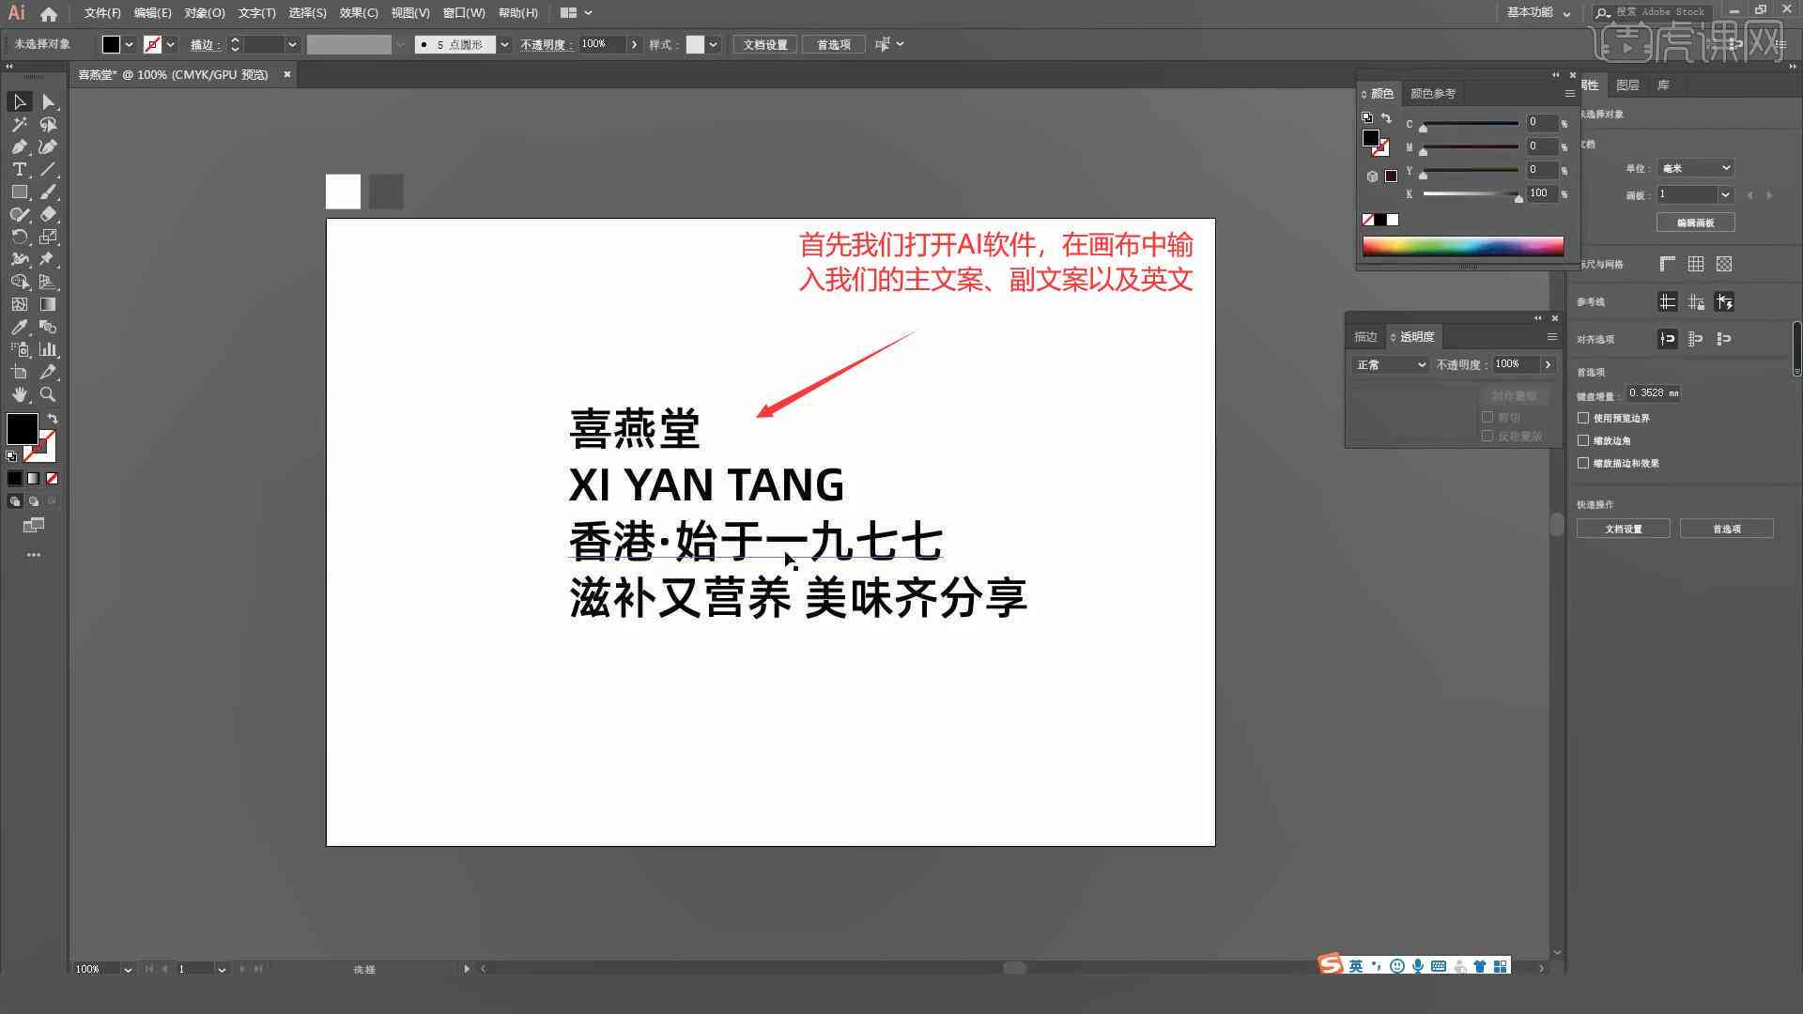Select the Eyedropper tool
The image size is (1803, 1014).
19,327
